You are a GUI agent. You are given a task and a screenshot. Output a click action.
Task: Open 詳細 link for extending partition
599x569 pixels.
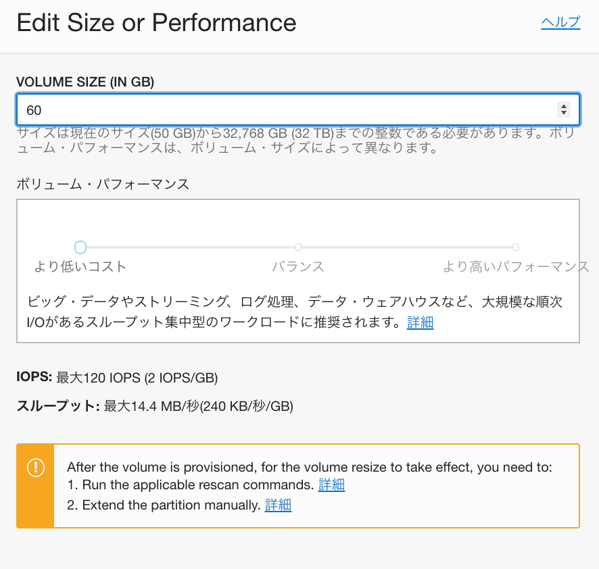[278, 505]
